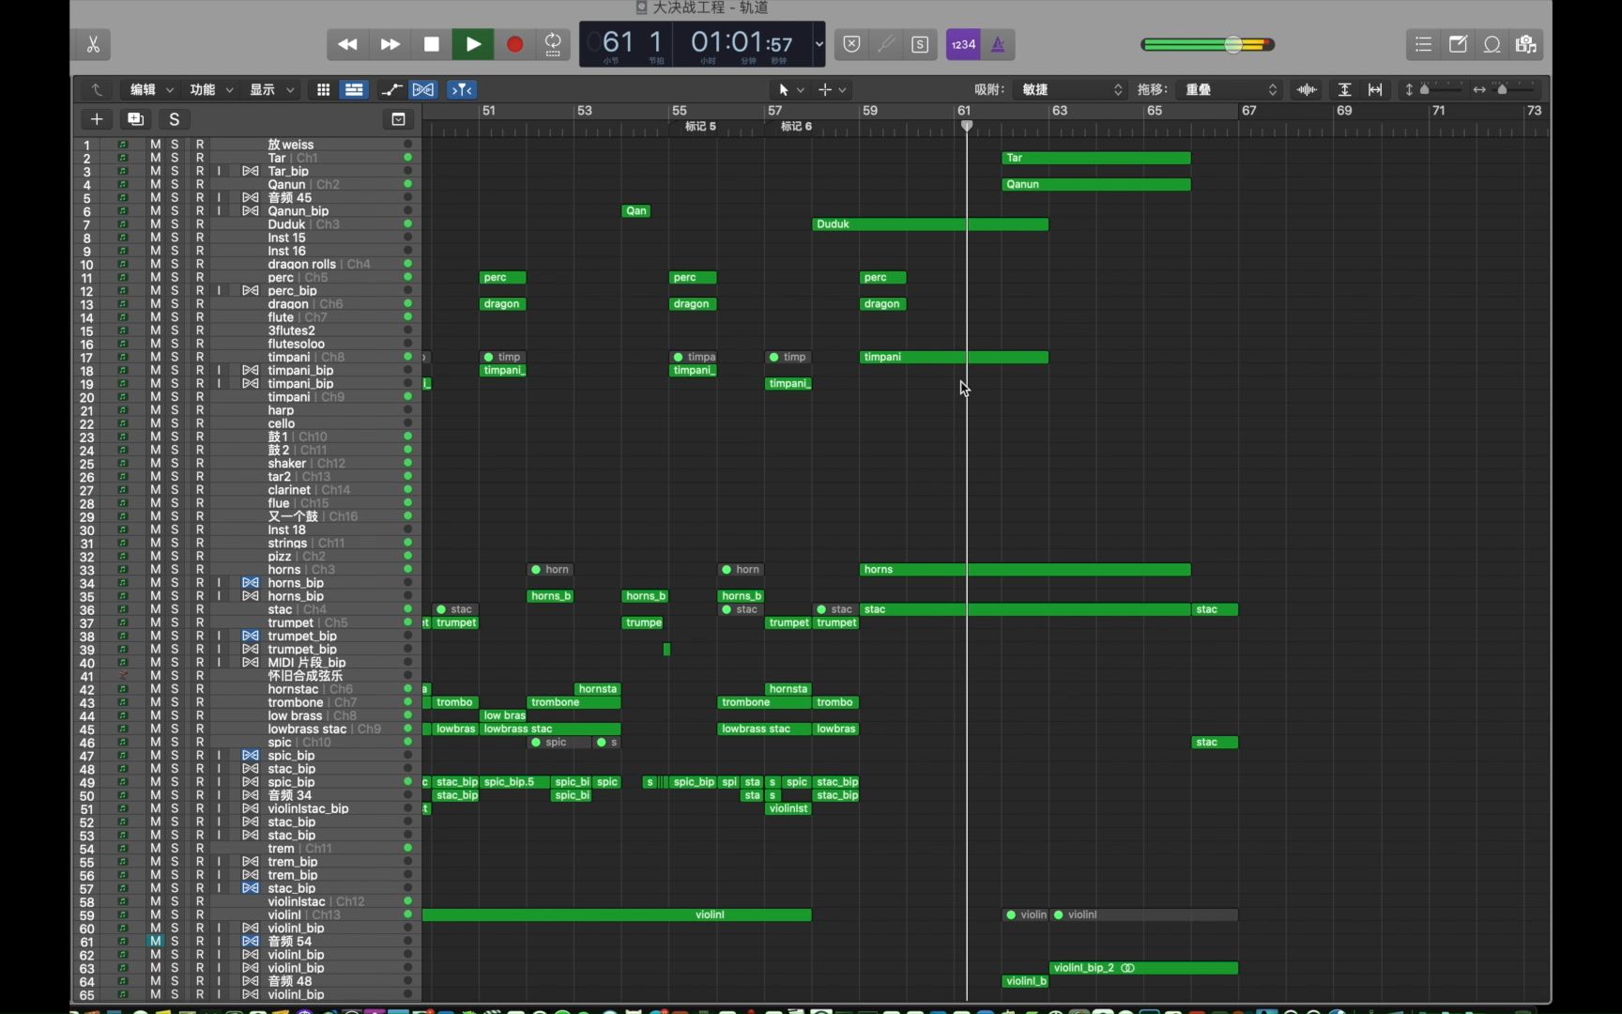Open the 显示 menu
Image resolution: width=1622 pixels, height=1014 pixels.
click(x=271, y=89)
